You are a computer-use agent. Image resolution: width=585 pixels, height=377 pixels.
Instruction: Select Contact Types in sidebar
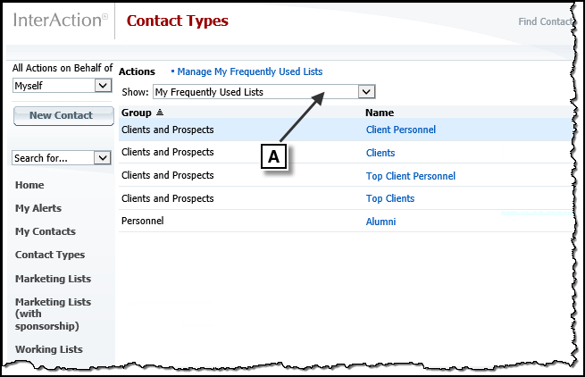50,255
